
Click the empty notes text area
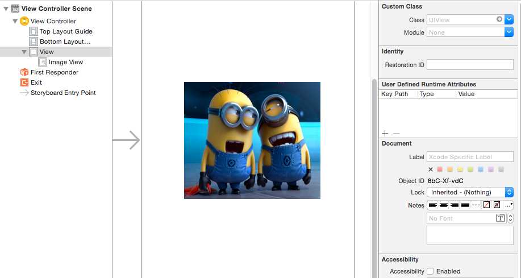coord(470,235)
